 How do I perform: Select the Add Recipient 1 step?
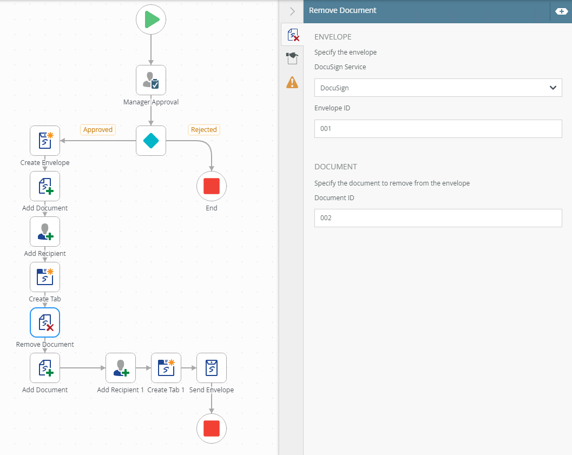(x=120, y=368)
